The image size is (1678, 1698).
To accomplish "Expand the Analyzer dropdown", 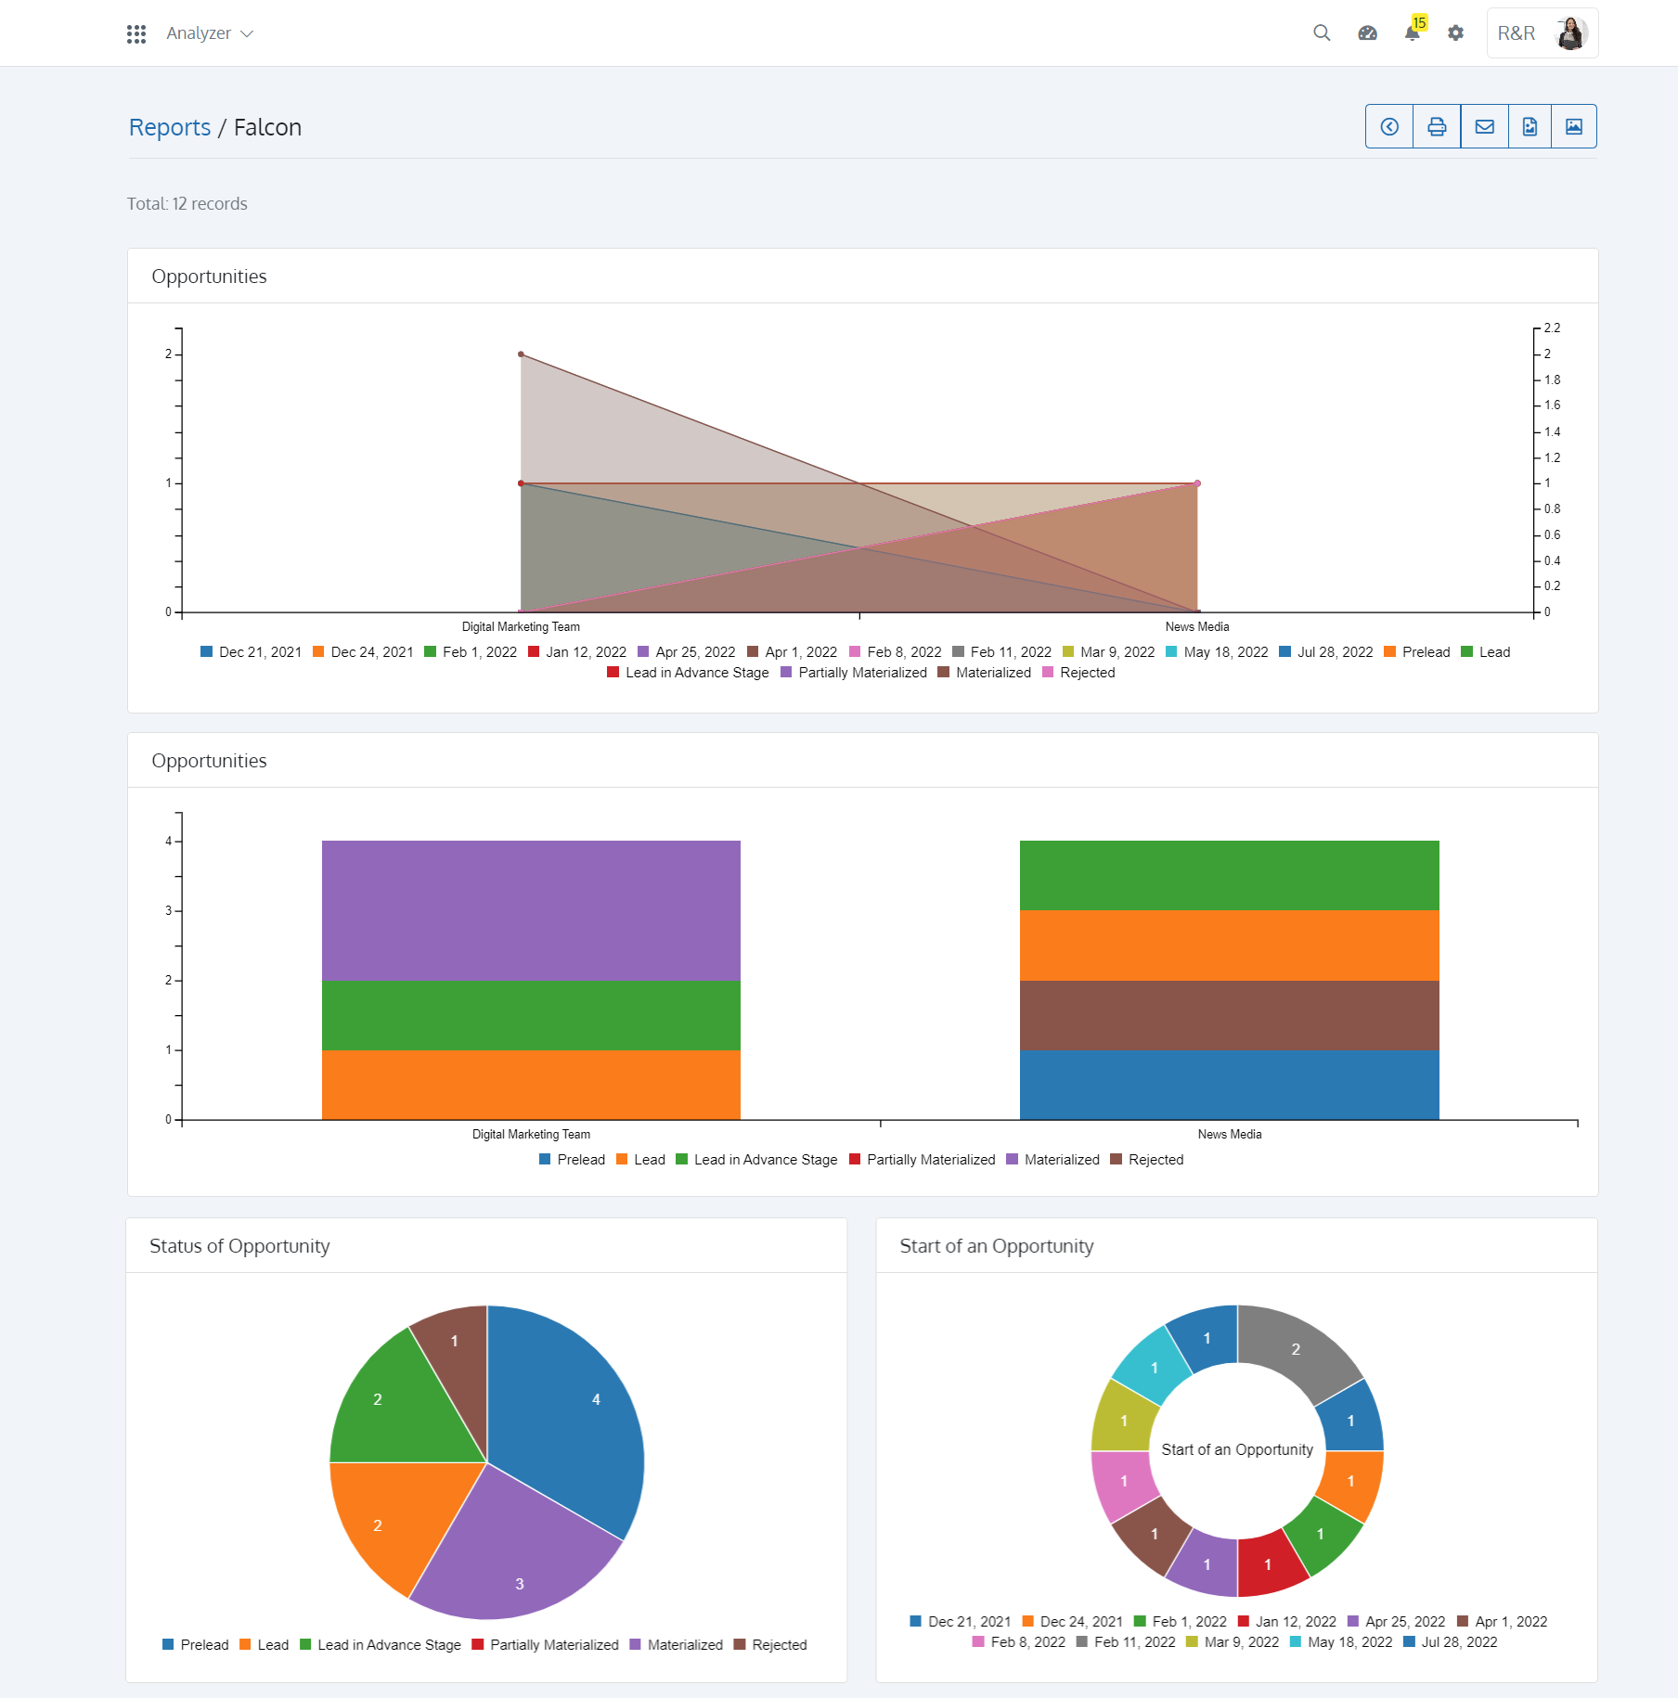I will tap(210, 33).
